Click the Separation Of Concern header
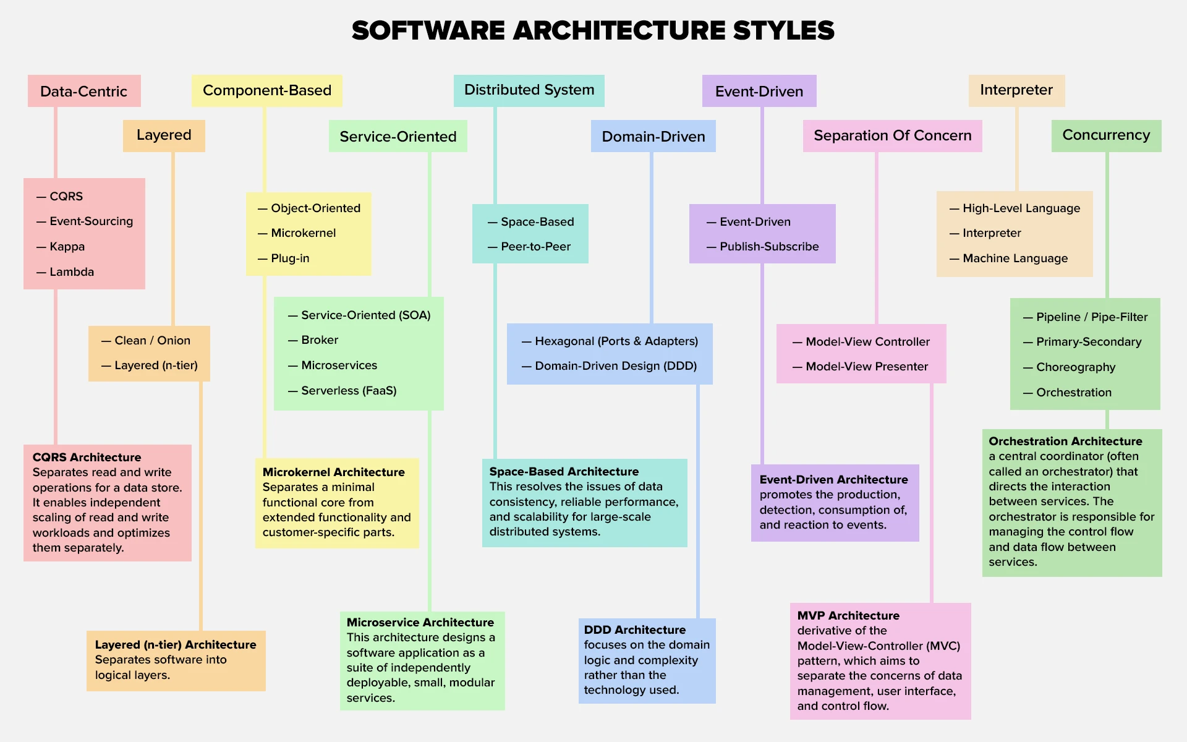 pyautogui.click(x=891, y=135)
